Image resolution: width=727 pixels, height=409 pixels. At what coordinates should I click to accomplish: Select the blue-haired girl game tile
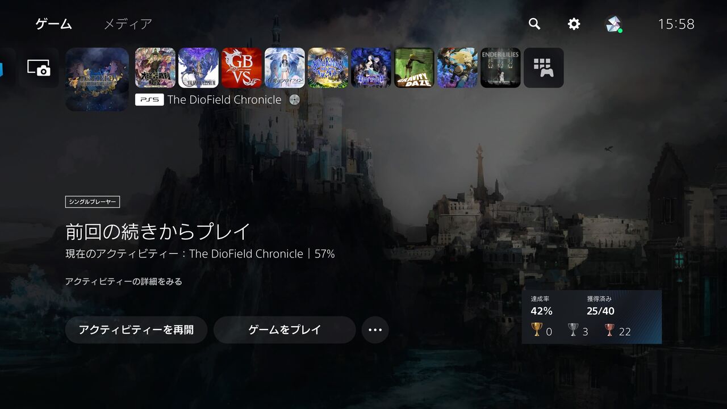click(x=285, y=68)
